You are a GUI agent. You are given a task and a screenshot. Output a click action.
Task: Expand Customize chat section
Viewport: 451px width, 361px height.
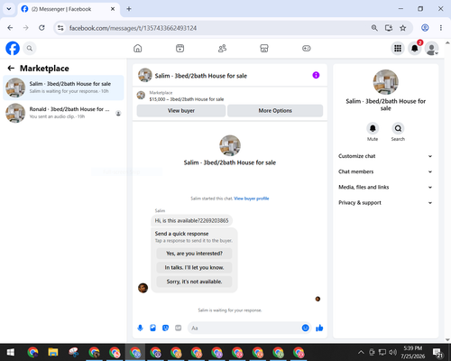(x=385, y=156)
